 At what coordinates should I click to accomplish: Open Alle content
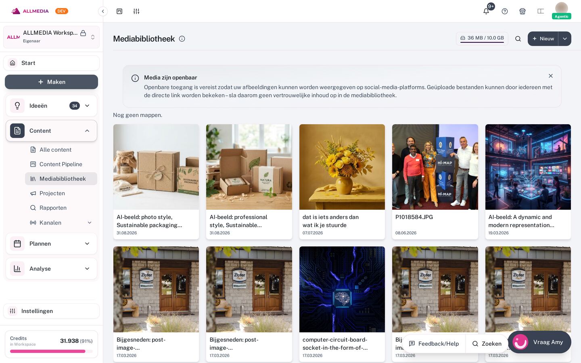coord(61,150)
